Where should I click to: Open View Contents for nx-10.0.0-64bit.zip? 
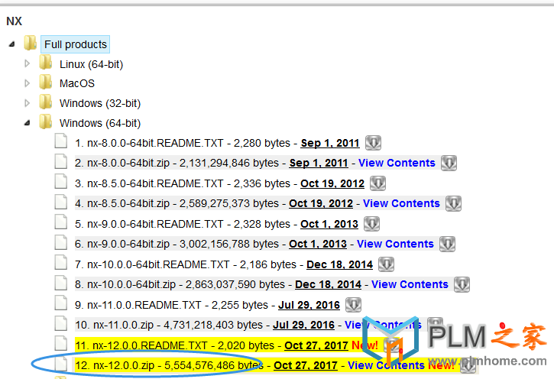(x=410, y=285)
